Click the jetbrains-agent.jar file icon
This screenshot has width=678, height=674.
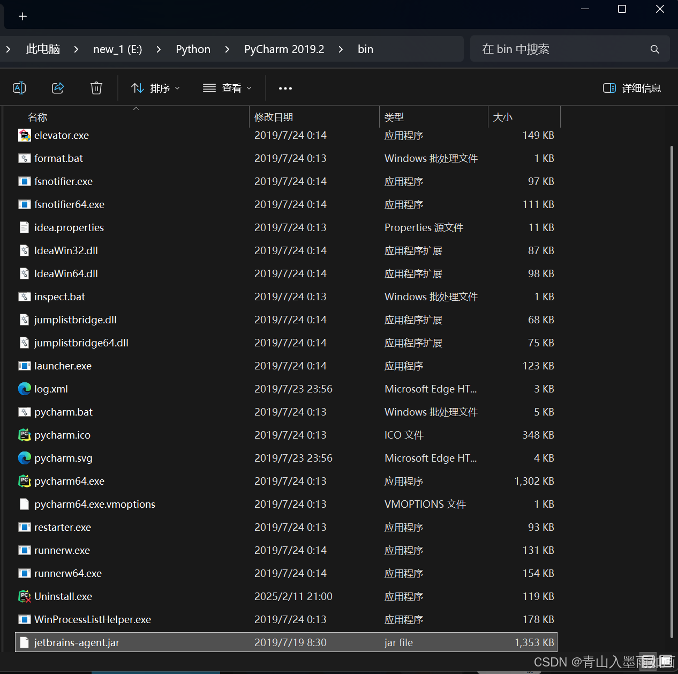tap(25, 642)
